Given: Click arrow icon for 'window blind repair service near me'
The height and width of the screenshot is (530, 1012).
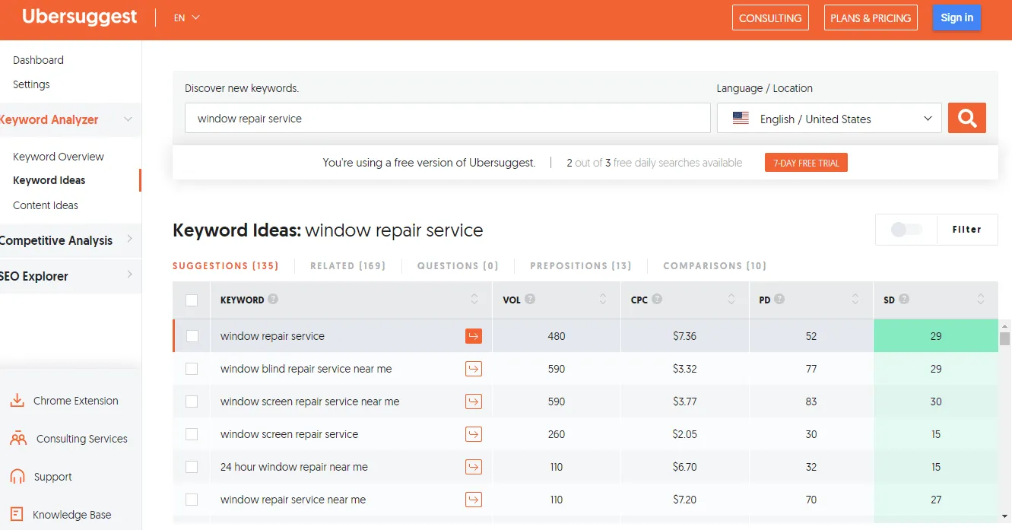Looking at the screenshot, I should coord(474,369).
